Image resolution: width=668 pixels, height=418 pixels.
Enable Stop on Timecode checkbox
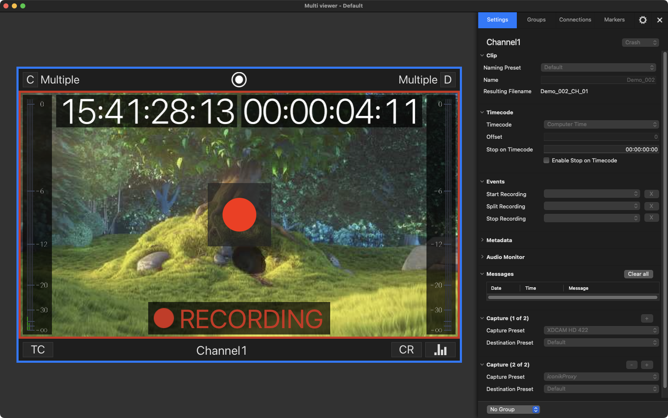click(546, 160)
